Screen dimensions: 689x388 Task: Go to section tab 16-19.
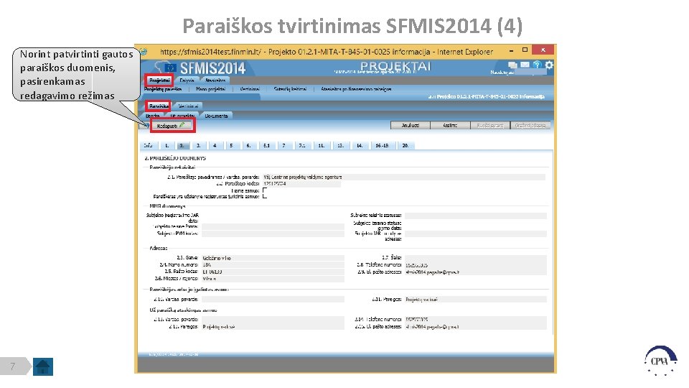point(383,145)
